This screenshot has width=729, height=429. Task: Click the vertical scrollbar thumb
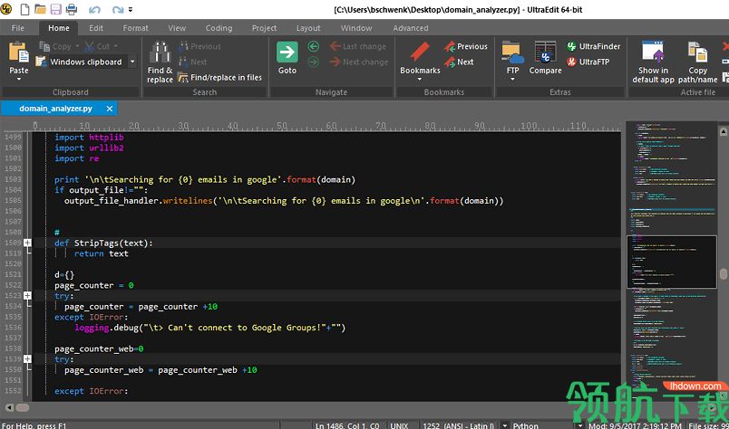coord(724,274)
